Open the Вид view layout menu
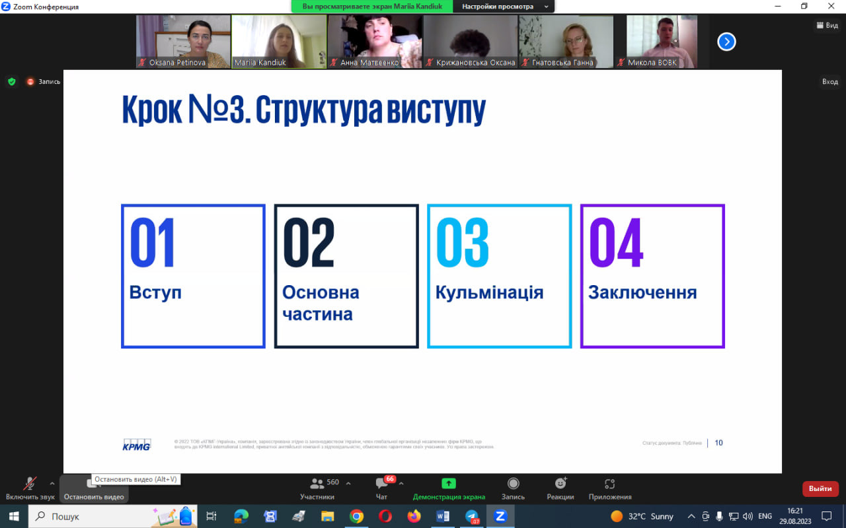The image size is (846, 528). 827,25
